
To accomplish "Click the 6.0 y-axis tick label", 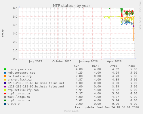I will 15,8.
